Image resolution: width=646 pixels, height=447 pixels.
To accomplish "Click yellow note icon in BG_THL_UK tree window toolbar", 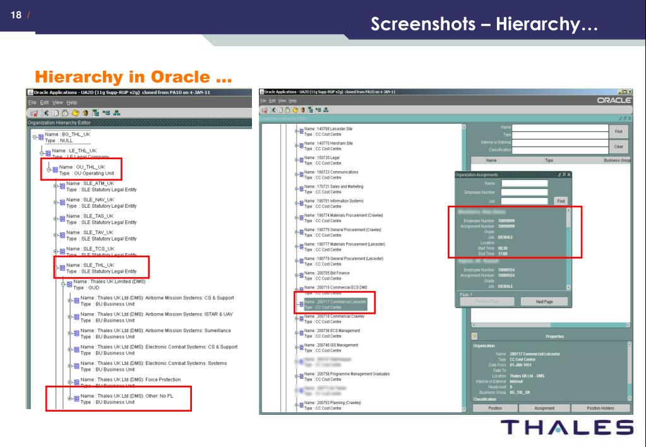I will 75,113.
